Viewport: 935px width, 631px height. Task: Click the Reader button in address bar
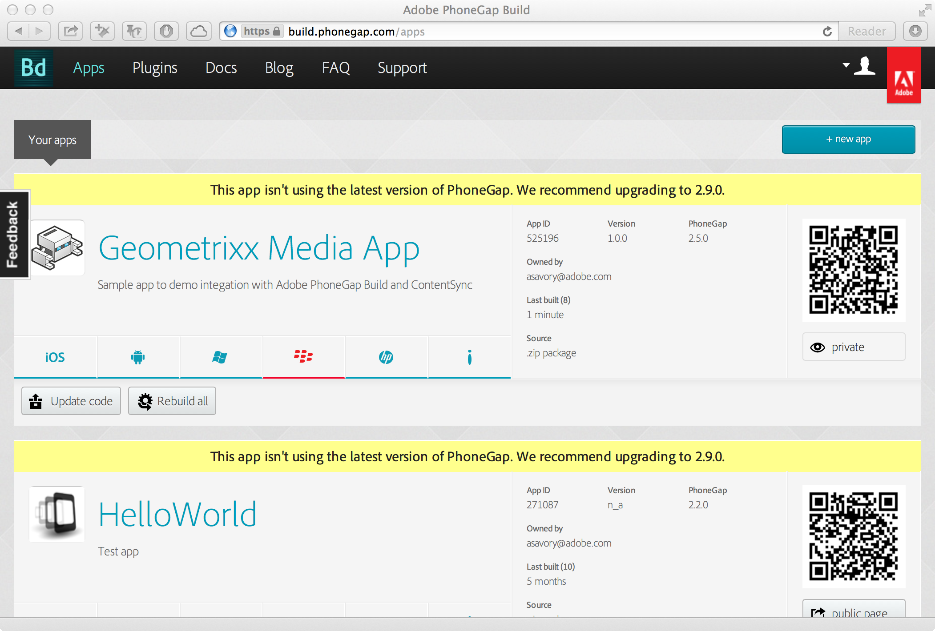[866, 31]
